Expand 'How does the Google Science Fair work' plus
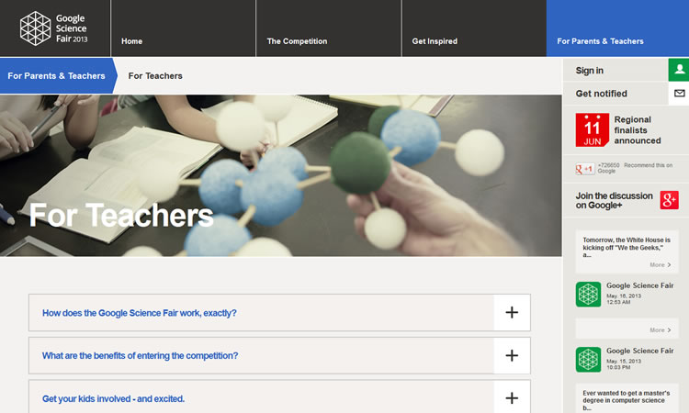 (512, 312)
